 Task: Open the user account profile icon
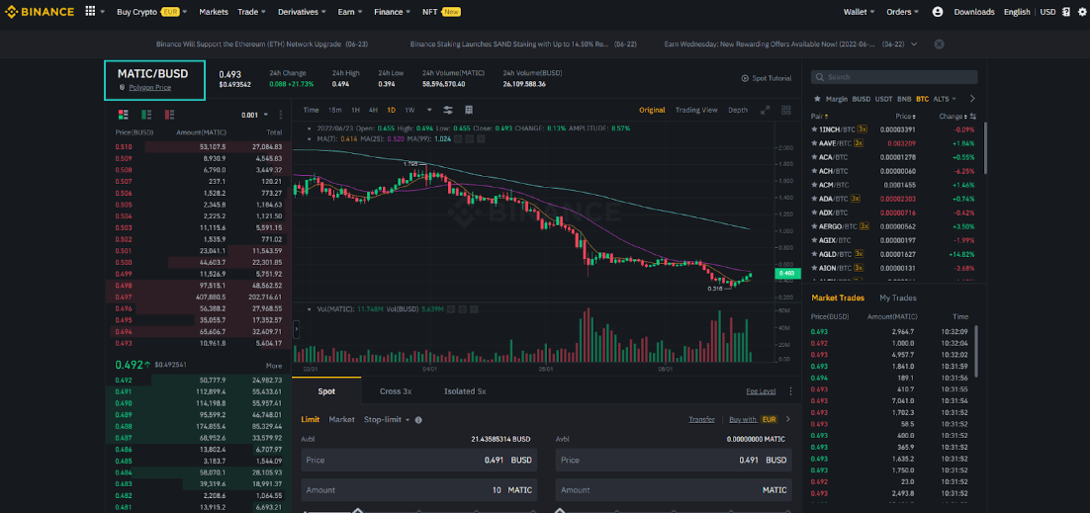[x=937, y=12]
